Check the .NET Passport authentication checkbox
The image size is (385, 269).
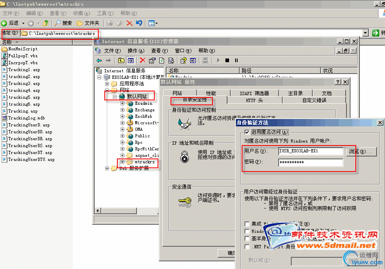[247, 246]
